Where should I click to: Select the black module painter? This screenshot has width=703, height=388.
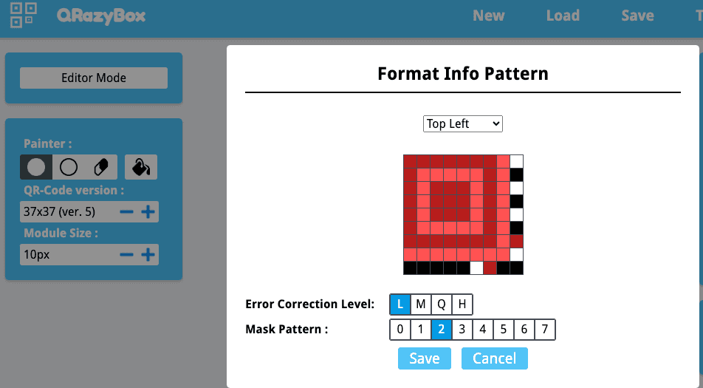pyautogui.click(x=36, y=167)
